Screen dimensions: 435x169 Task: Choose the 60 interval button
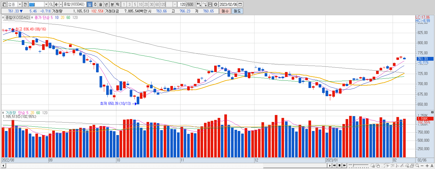pyautogui.click(x=157, y=4)
